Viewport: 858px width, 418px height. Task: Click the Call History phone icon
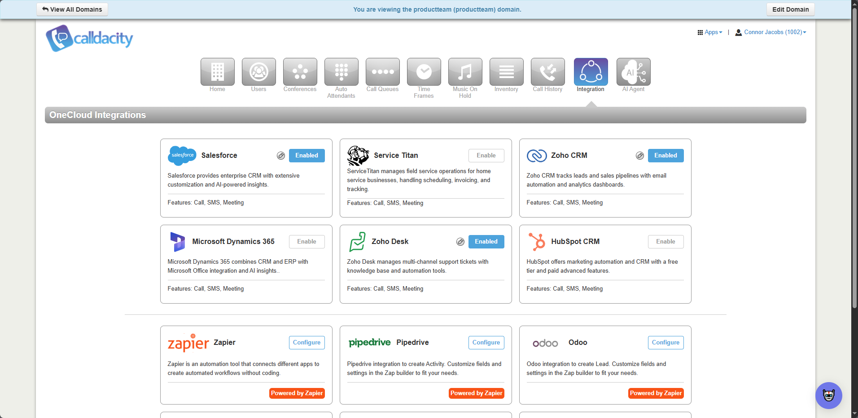tap(547, 72)
